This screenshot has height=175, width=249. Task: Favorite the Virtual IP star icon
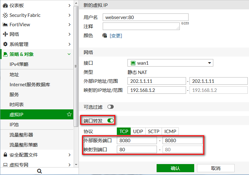(69, 114)
